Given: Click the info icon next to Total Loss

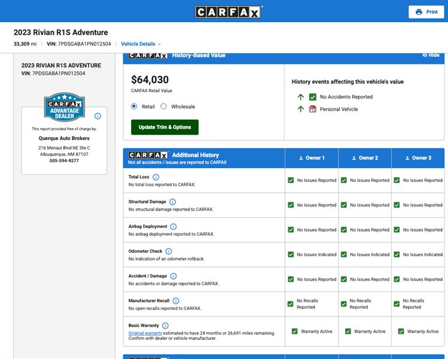Looking at the screenshot, I should click(156, 177).
